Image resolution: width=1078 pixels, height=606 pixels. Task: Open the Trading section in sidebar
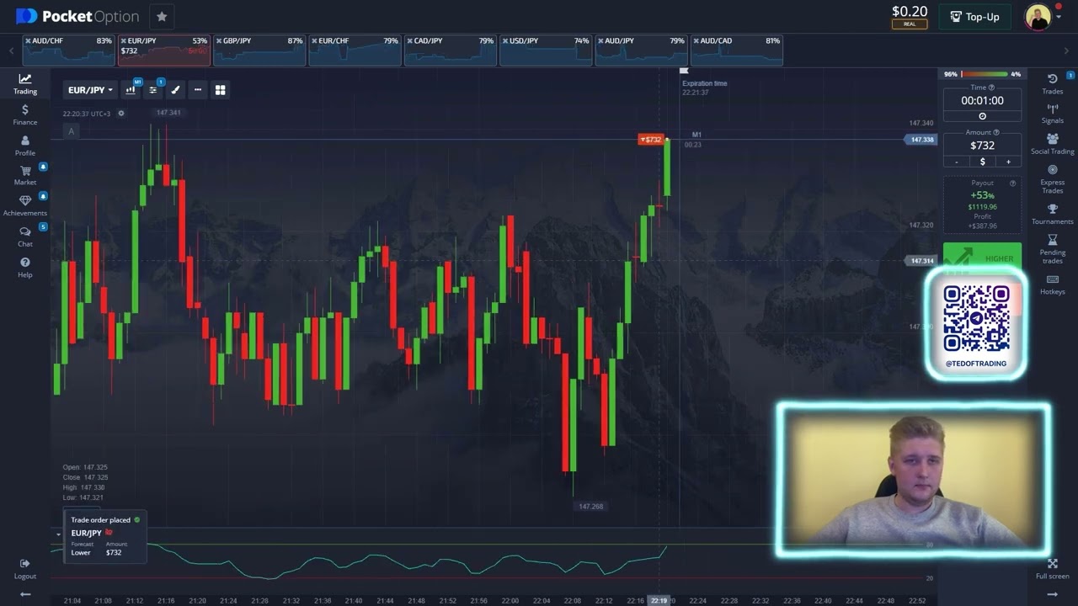(24, 83)
